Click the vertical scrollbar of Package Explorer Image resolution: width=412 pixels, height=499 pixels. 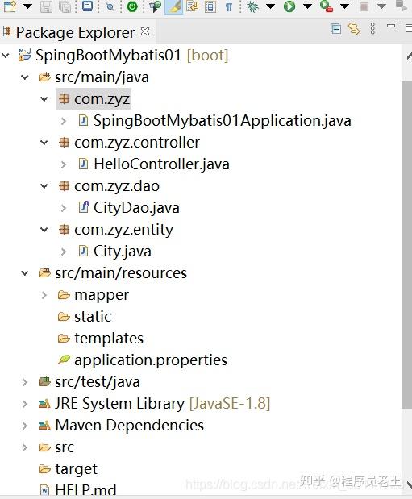(x=406, y=245)
